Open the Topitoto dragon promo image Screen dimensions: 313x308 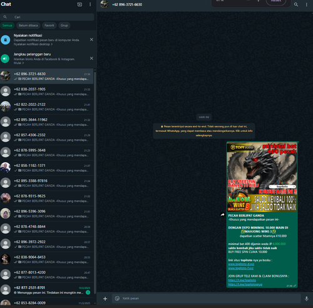click(x=262, y=177)
